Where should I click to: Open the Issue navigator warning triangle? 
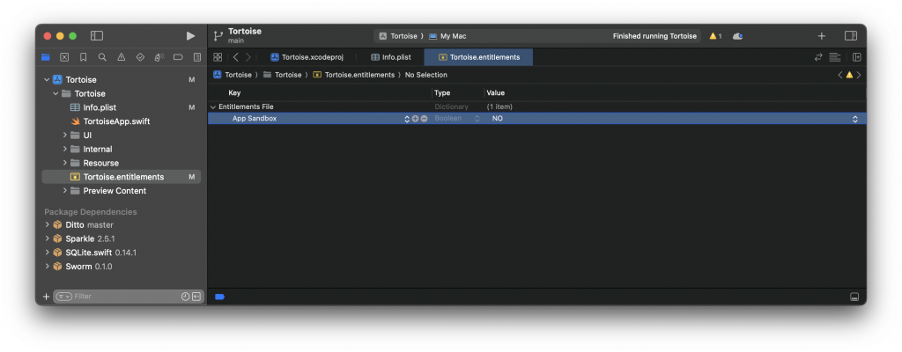point(122,57)
